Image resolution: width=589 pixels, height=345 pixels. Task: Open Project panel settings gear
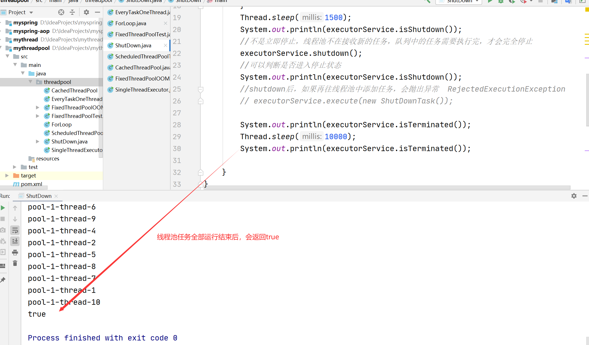click(86, 12)
